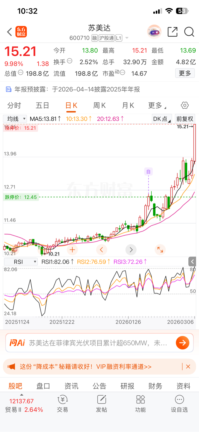Tap RSI1:82.06 value

click(x=58, y=262)
